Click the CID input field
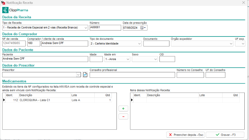This screenshot has width=249, height=140. [x=167, y=59]
